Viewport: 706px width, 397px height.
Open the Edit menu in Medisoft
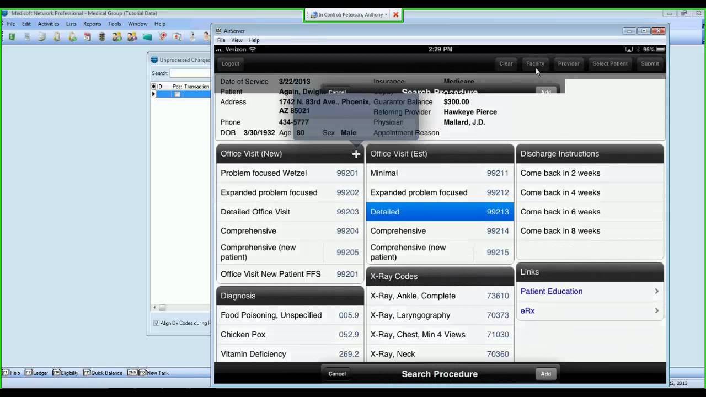click(26, 24)
